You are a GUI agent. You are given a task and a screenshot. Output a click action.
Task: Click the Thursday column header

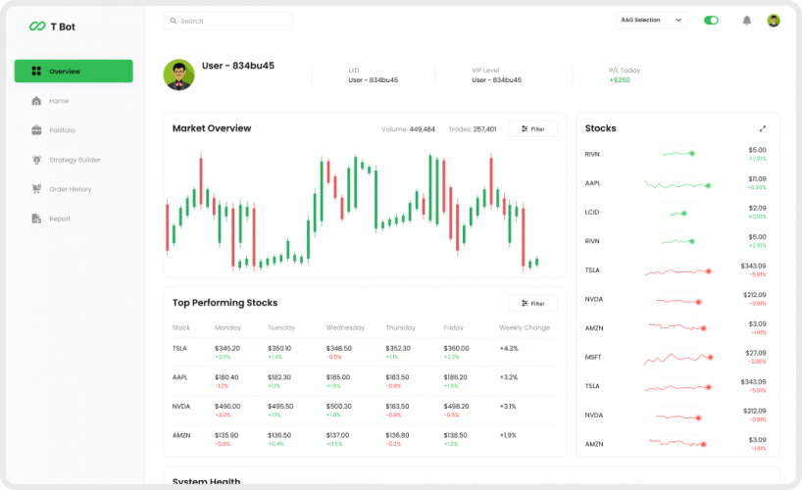[x=400, y=327]
